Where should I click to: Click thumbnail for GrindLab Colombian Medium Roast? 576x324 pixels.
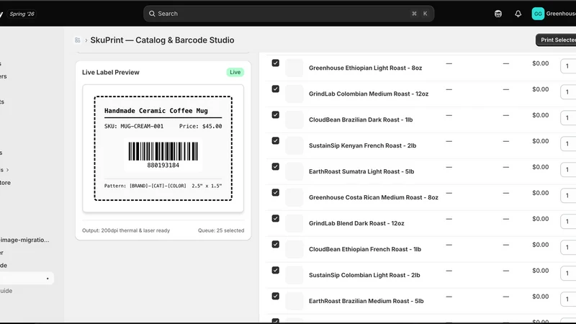click(x=294, y=94)
